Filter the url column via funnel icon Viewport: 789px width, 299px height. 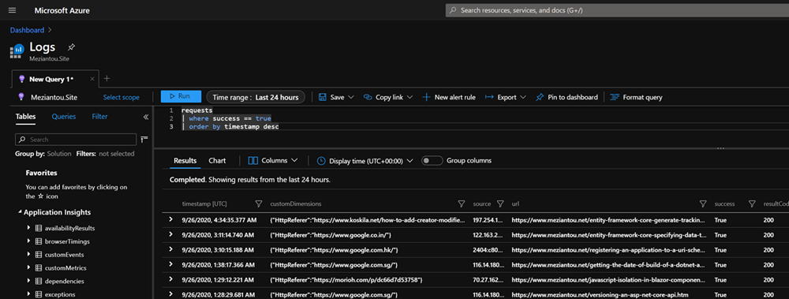click(703, 204)
